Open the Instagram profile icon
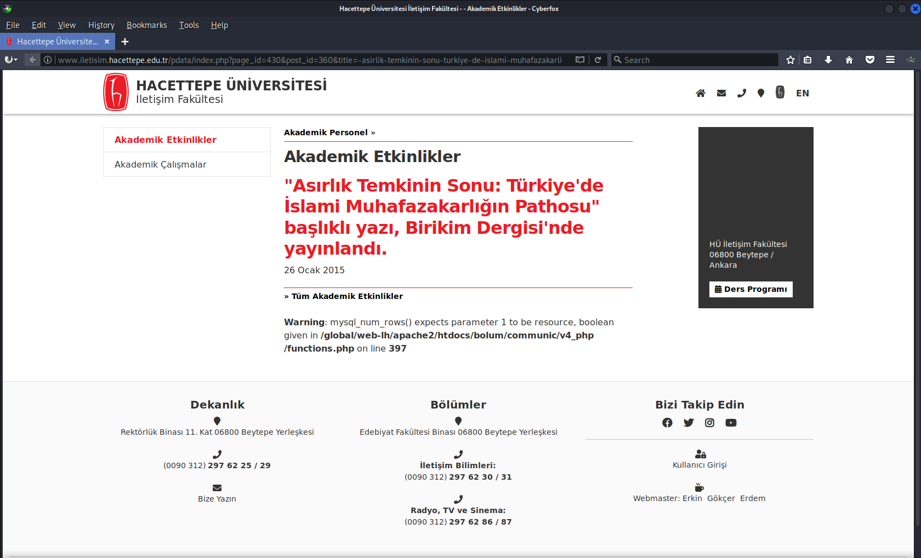This screenshot has width=921, height=558. pyautogui.click(x=709, y=423)
